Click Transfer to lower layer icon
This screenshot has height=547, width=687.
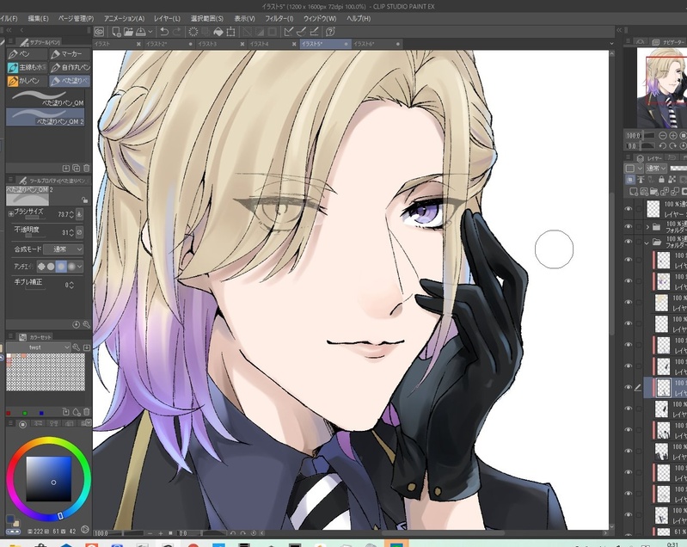coord(666,192)
